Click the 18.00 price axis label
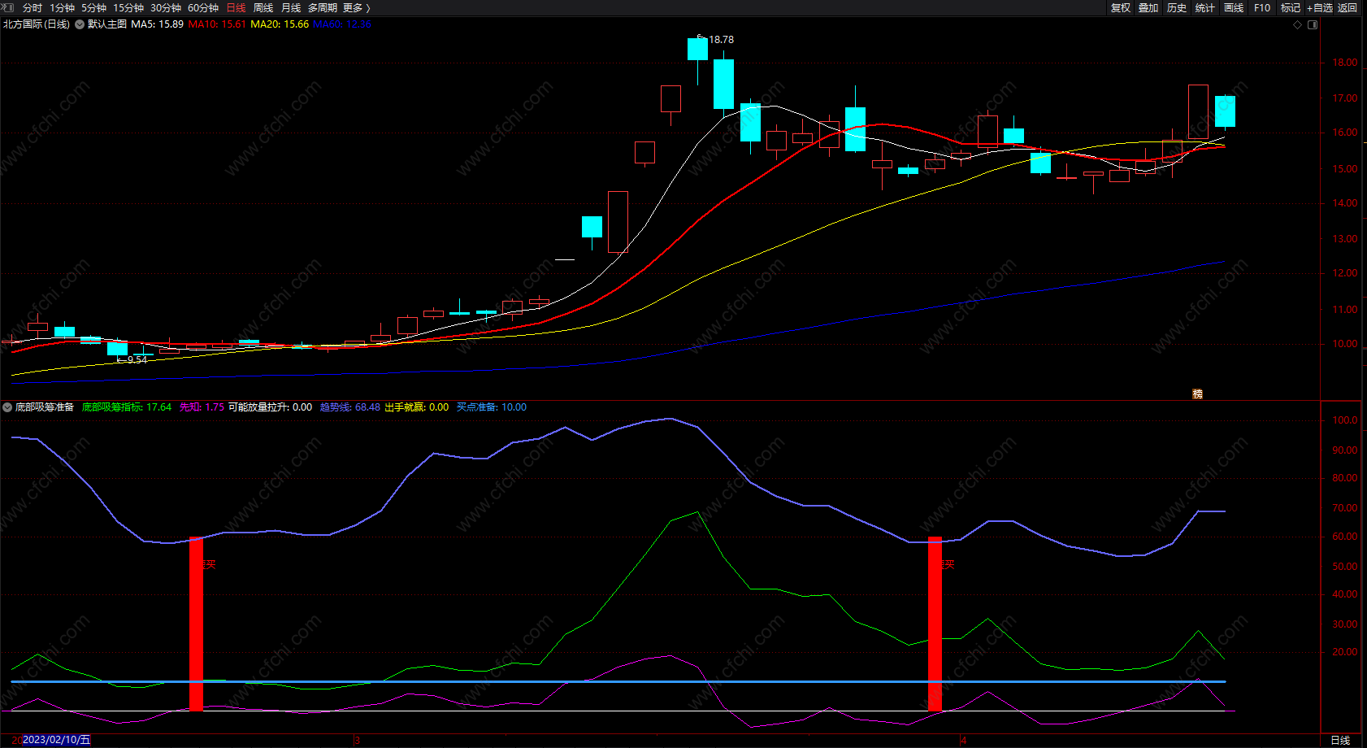Screen dimensions: 1367x748 (x=1345, y=63)
